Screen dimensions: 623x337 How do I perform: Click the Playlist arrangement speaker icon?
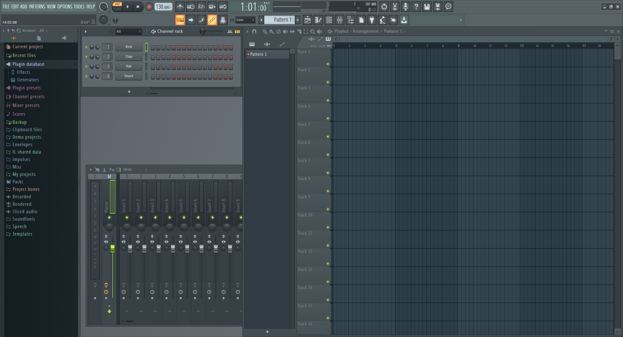(329, 31)
